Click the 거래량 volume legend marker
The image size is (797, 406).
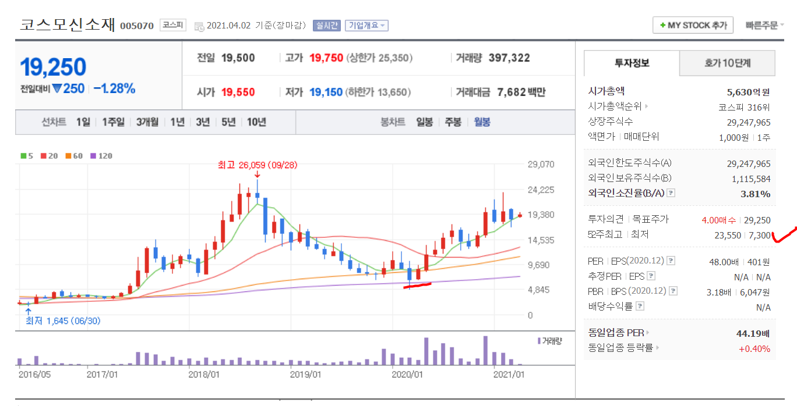pyautogui.click(x=549, y=341)
